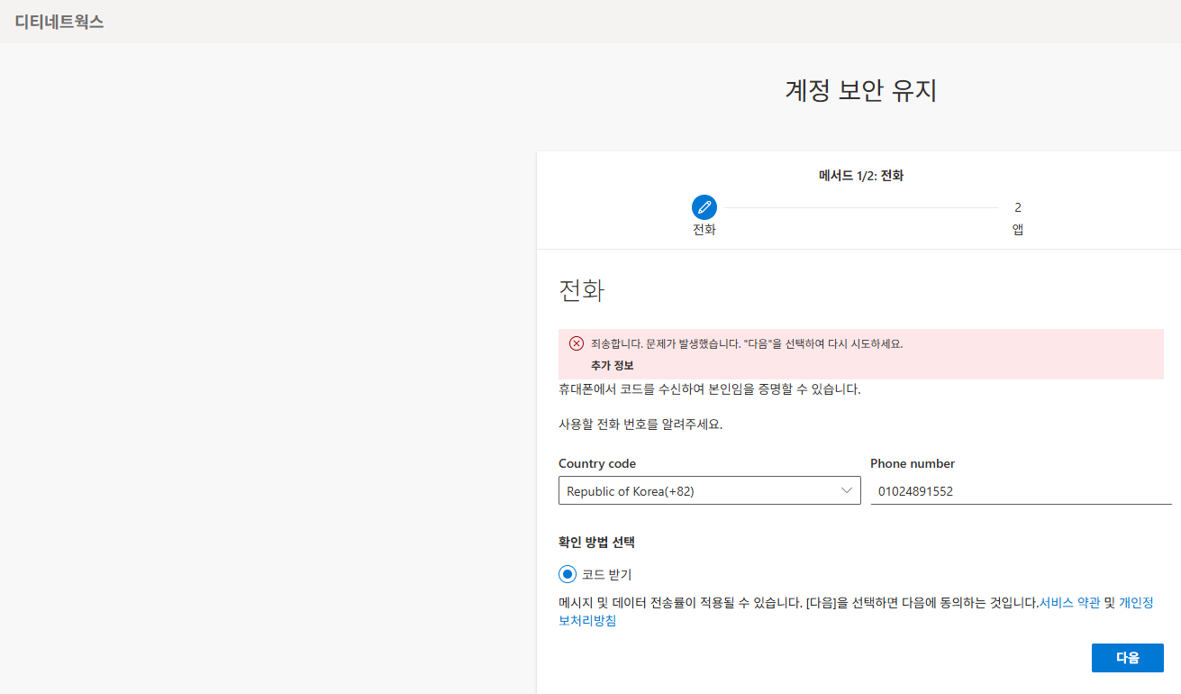Click the Phone number input field
This screenshot has height=694, width=1181.
point(1021,491)
